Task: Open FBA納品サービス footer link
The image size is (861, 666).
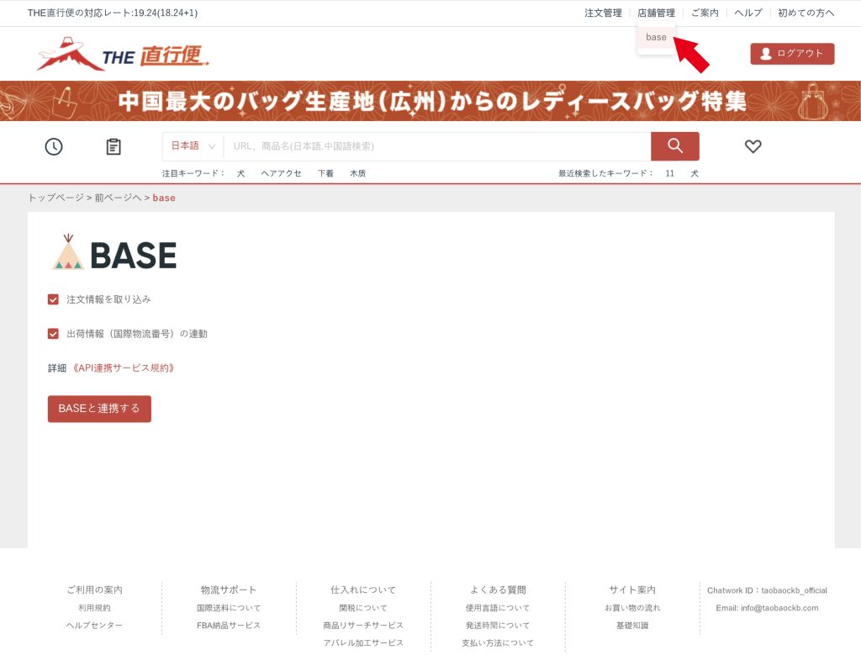Action: [229, 626]
